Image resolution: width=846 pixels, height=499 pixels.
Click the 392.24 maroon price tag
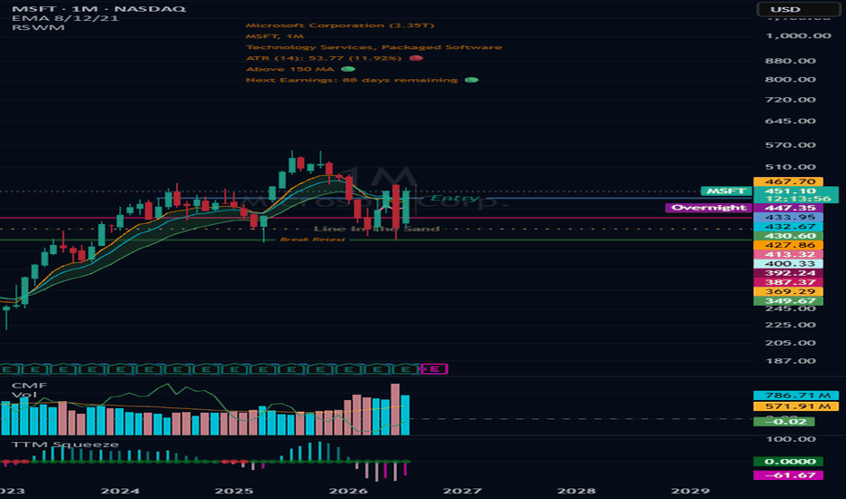coord(788,273)
